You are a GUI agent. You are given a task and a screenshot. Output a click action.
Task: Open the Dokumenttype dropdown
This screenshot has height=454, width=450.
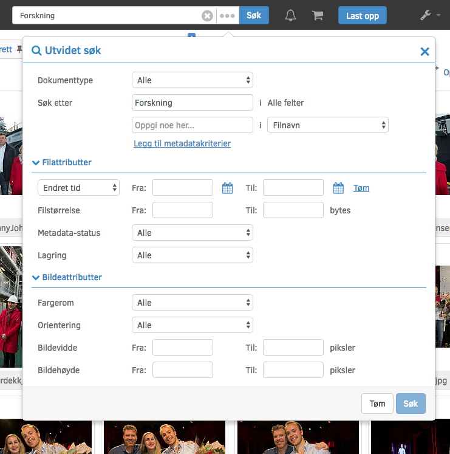(192, 80)
